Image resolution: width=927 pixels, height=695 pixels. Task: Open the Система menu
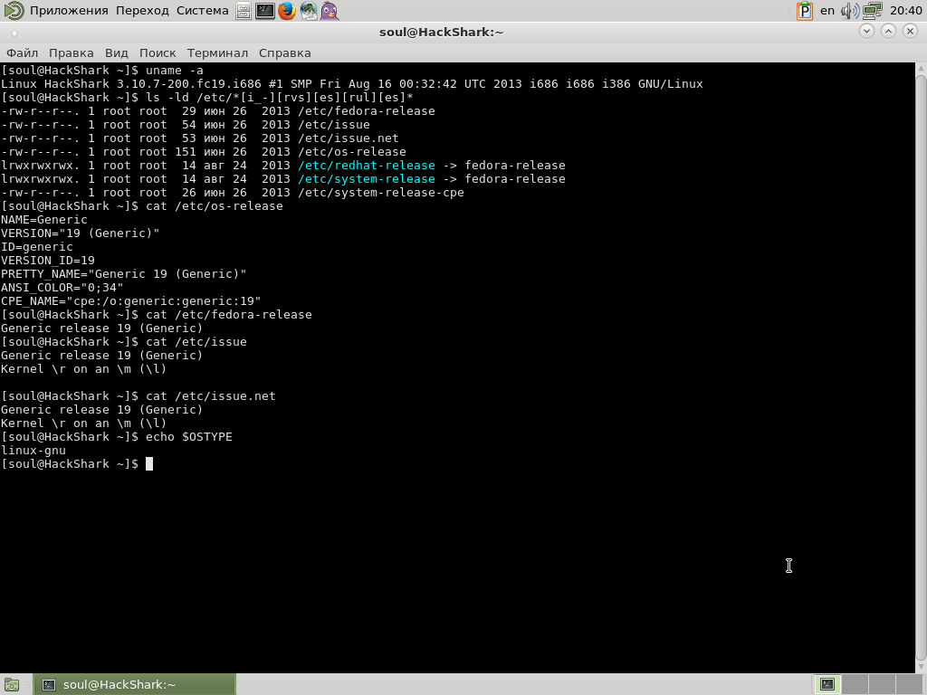pyautogui.click(x=202, y=11)
